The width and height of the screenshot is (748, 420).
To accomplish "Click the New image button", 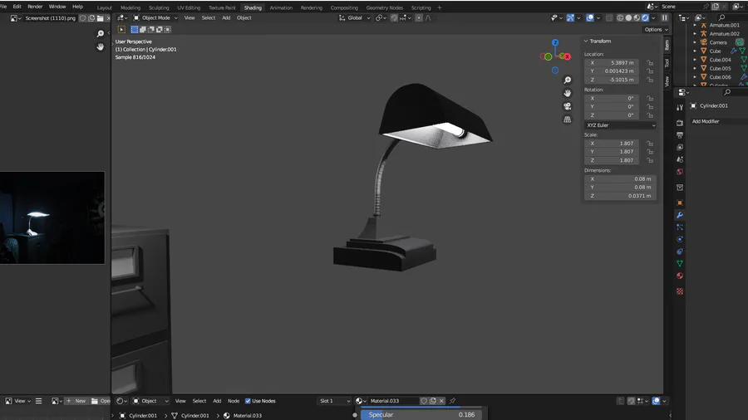I will click(x=76, y=401).
